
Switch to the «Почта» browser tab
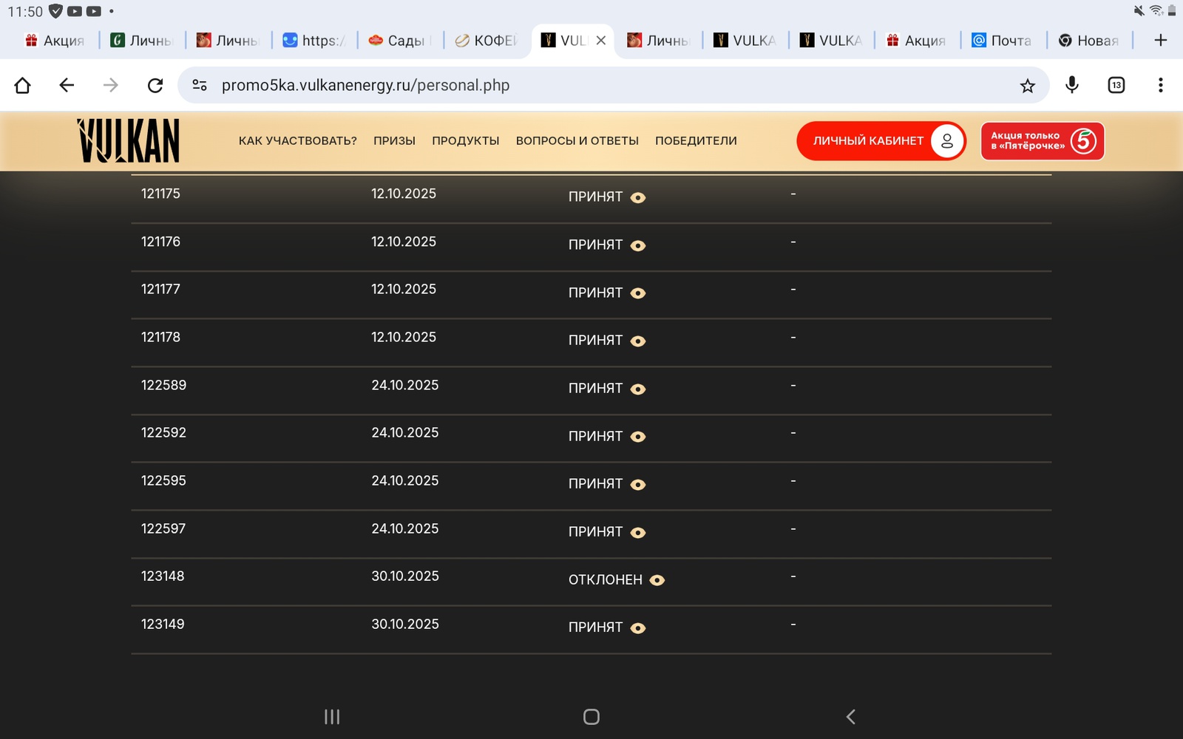(x=1003, y=41)
